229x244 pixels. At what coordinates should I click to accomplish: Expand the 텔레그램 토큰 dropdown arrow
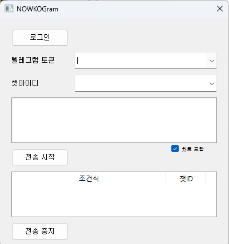tap(212, 61)
